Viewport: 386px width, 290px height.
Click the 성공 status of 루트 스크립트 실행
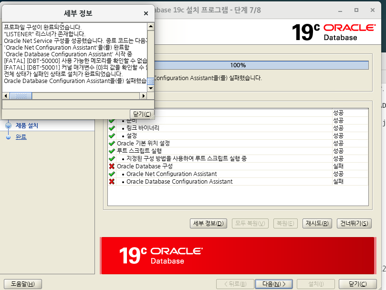(338, 151)
